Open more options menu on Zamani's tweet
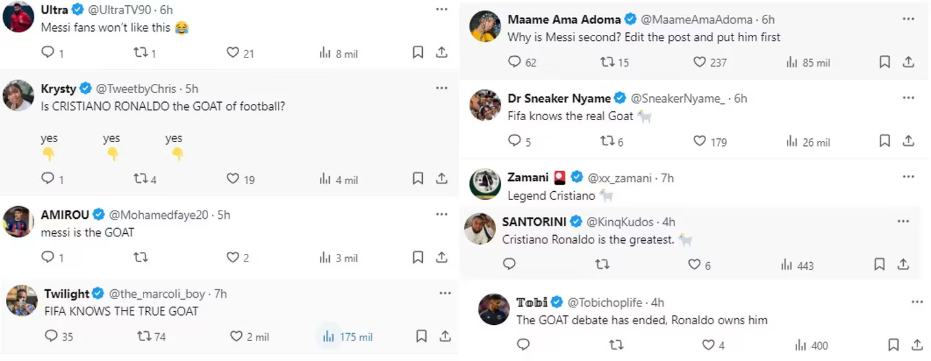This screenshot has width=931, height=361. (x=909, y=177)
